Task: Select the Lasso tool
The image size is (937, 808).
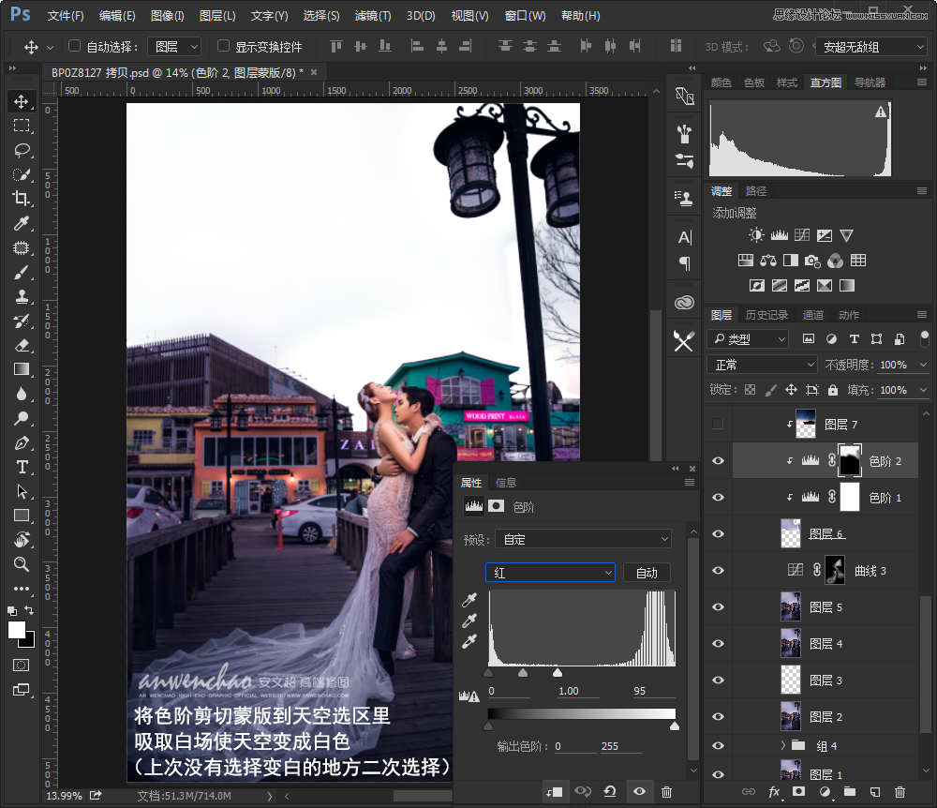Action: (x=22, y=150)
